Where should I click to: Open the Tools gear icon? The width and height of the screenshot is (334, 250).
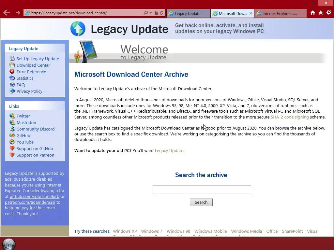point(329,13)
